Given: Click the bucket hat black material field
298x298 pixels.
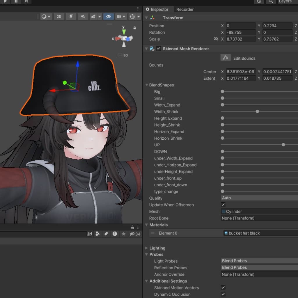Looking at the screenshot, I should point(260,233).
